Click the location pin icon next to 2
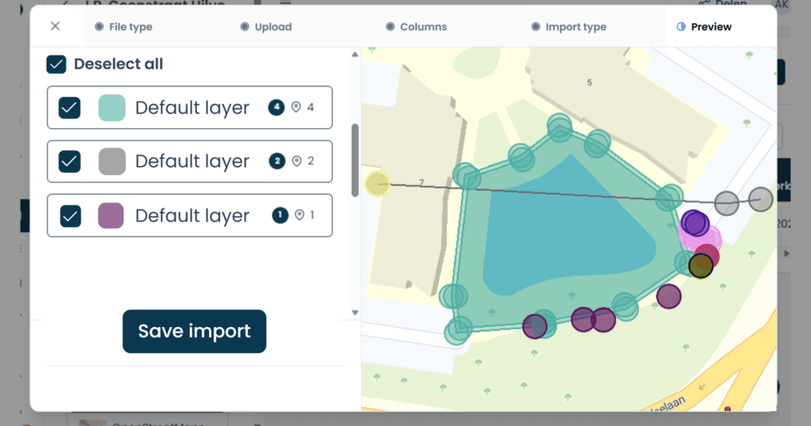Screen dimensions: 811x426 click(x=296, y=161)
